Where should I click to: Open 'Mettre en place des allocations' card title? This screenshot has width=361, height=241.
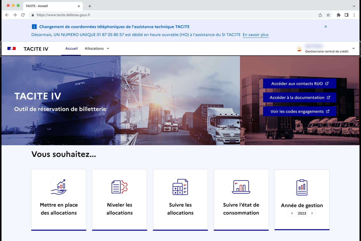pyautogui.click(x=59, y=209)
